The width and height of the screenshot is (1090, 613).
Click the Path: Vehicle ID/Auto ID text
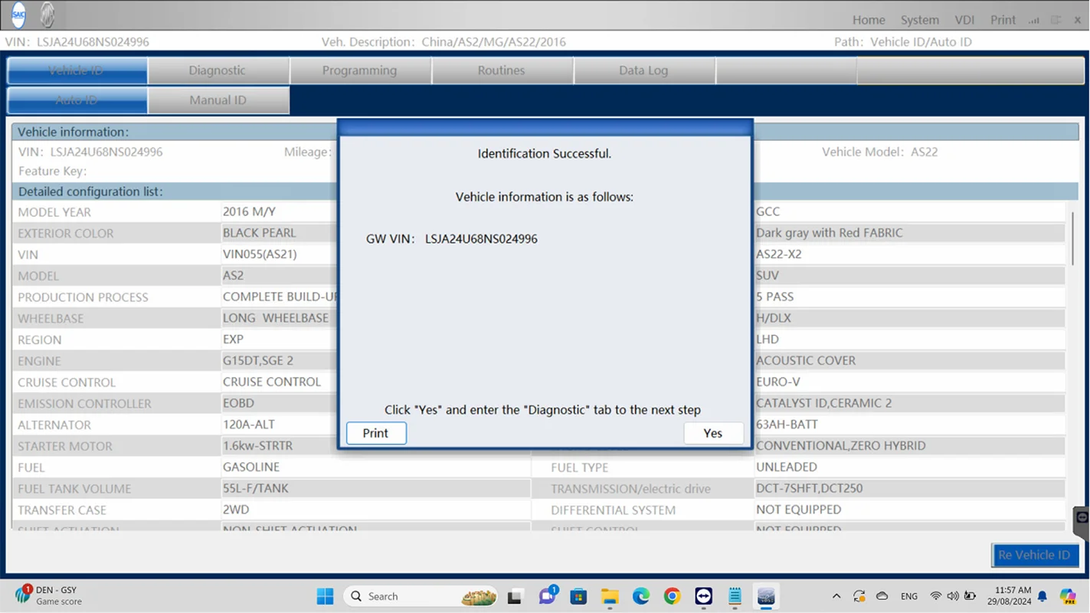[903, 42]
